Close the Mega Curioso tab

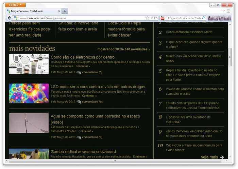pyautogui.click(x=59, y=11)
